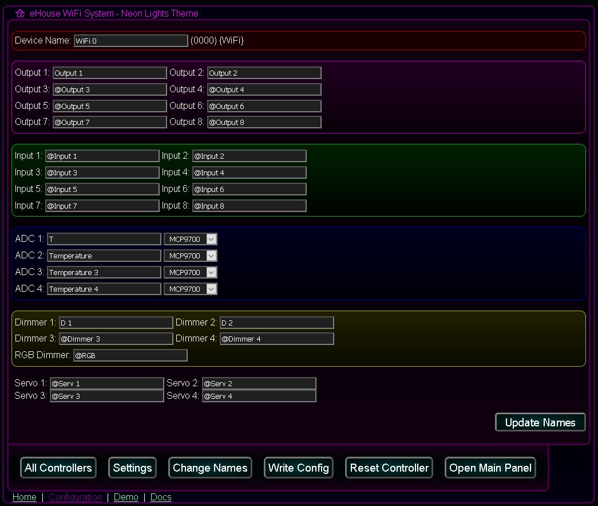
Task: Click the eHouse home icon in header
Action: click(20, 13)
